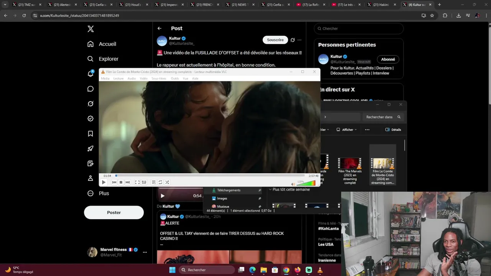Image resolution: width=491 pixels, height=276 pixels.
Task: Open Téléchargements folder in Explorer sidebar
Action: click(x=229, y=190)
